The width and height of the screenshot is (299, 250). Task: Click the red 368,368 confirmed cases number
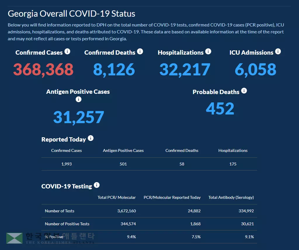[43, 70]
